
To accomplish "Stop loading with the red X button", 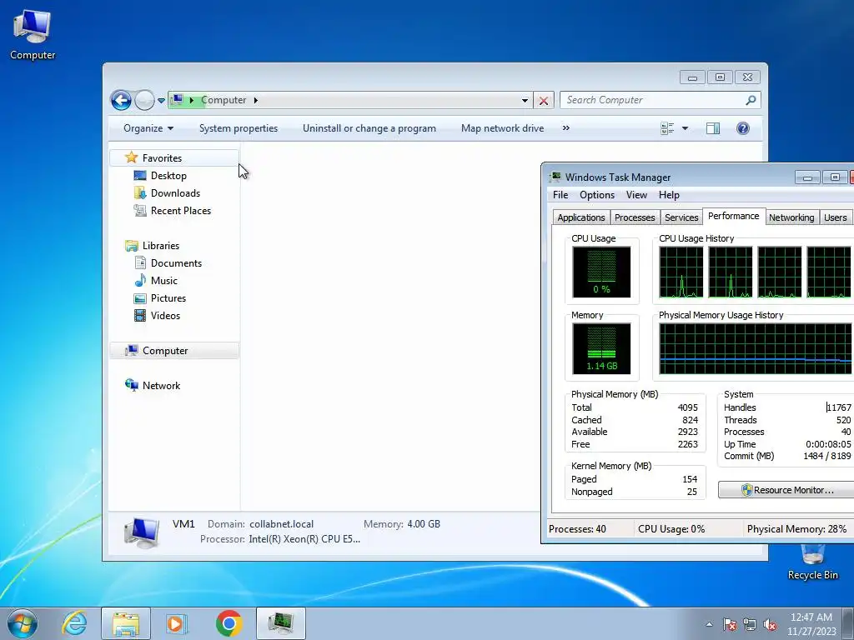I will [543, 100].
